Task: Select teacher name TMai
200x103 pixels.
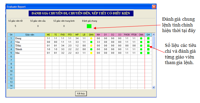Action: coord(18,46)
